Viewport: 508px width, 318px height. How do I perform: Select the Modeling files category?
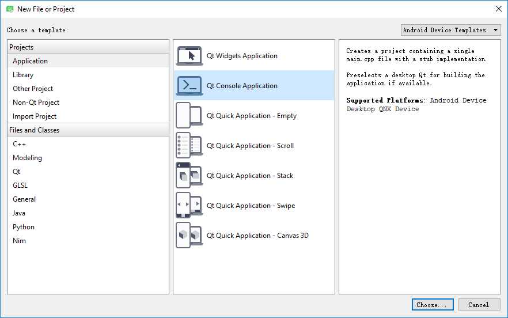88,158
